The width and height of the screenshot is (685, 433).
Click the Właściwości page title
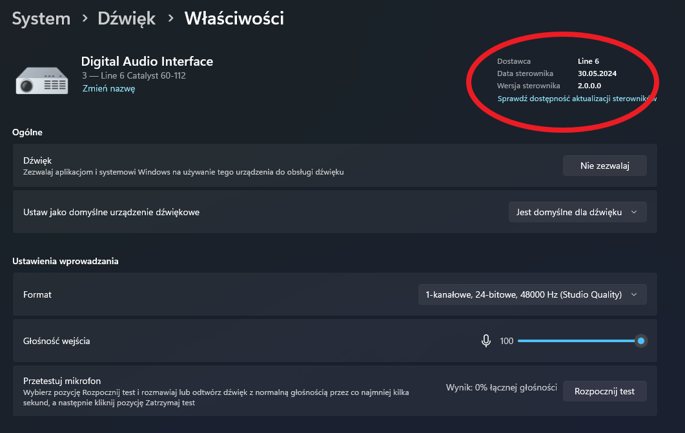pyautogui.click(x=234, y=19)
